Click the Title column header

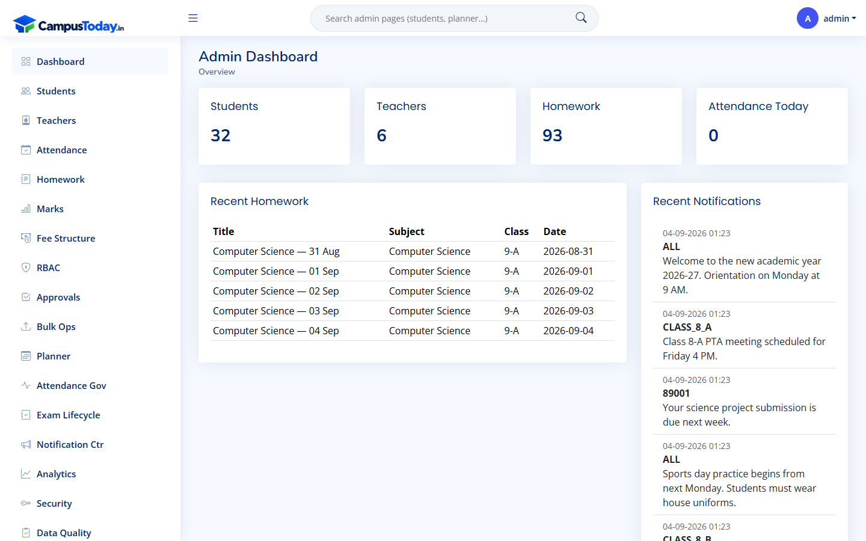tap(223, 231)
